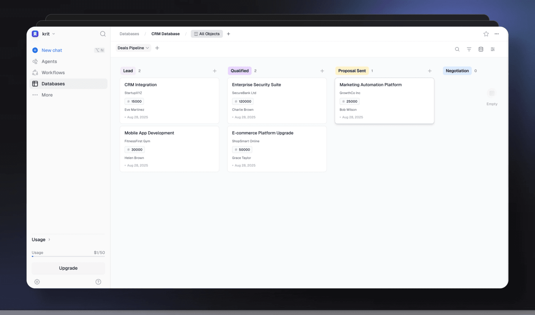Screen dimensions: 535x315
Task: Add a card to the Qualified column
Action: point(322,71)
